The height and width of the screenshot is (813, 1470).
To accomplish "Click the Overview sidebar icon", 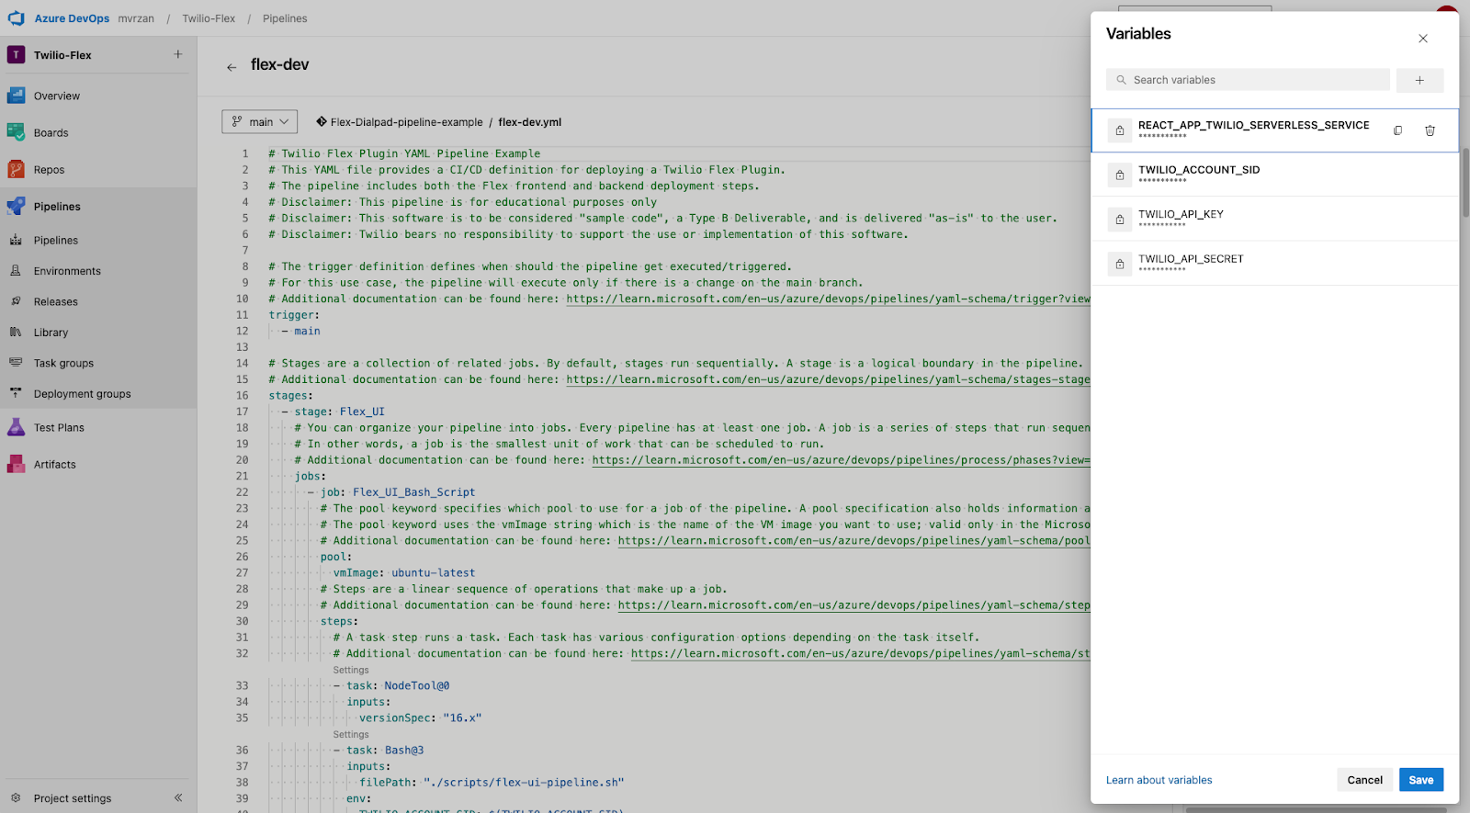I will (16, 96).
